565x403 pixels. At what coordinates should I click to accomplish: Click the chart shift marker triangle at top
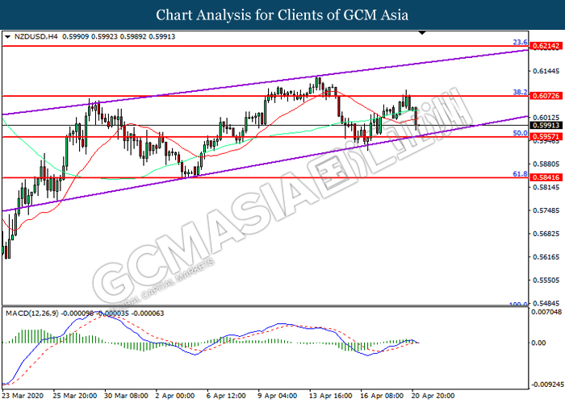422,33
